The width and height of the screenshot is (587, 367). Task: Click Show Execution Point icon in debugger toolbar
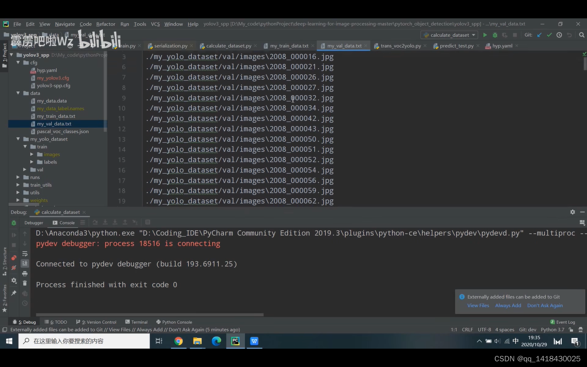click(x=83, y=222)
